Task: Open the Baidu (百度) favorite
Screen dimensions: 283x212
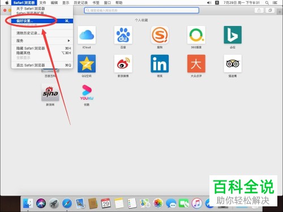Action: click(x=123, y=35)
